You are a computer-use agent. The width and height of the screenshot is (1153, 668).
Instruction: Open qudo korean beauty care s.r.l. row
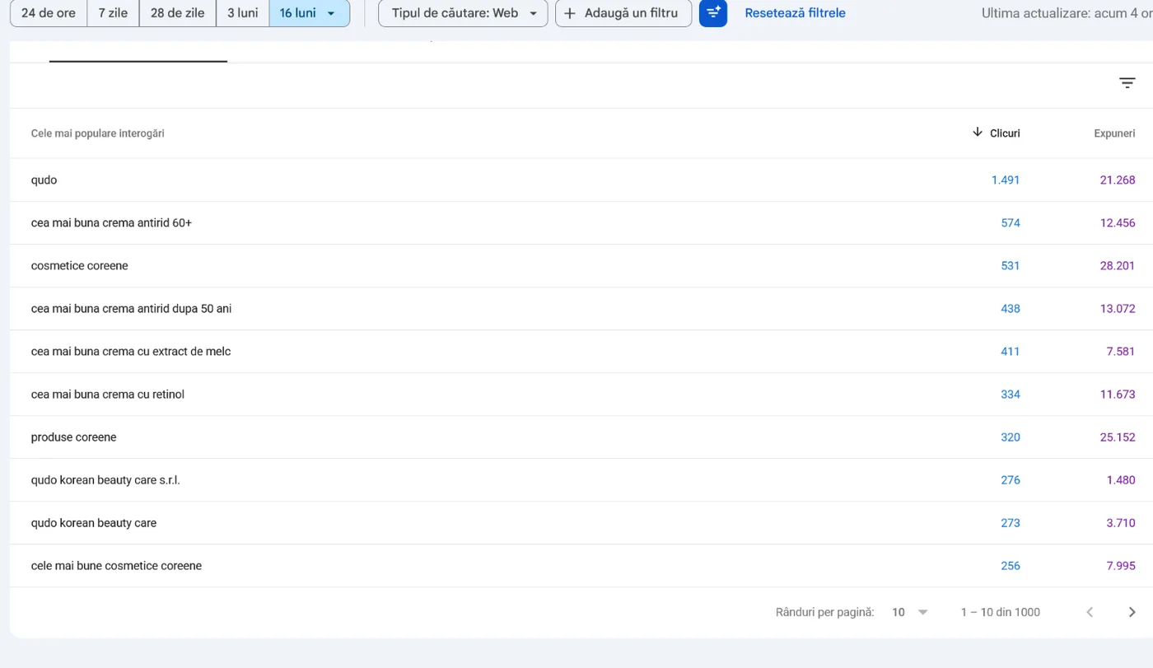581,479
